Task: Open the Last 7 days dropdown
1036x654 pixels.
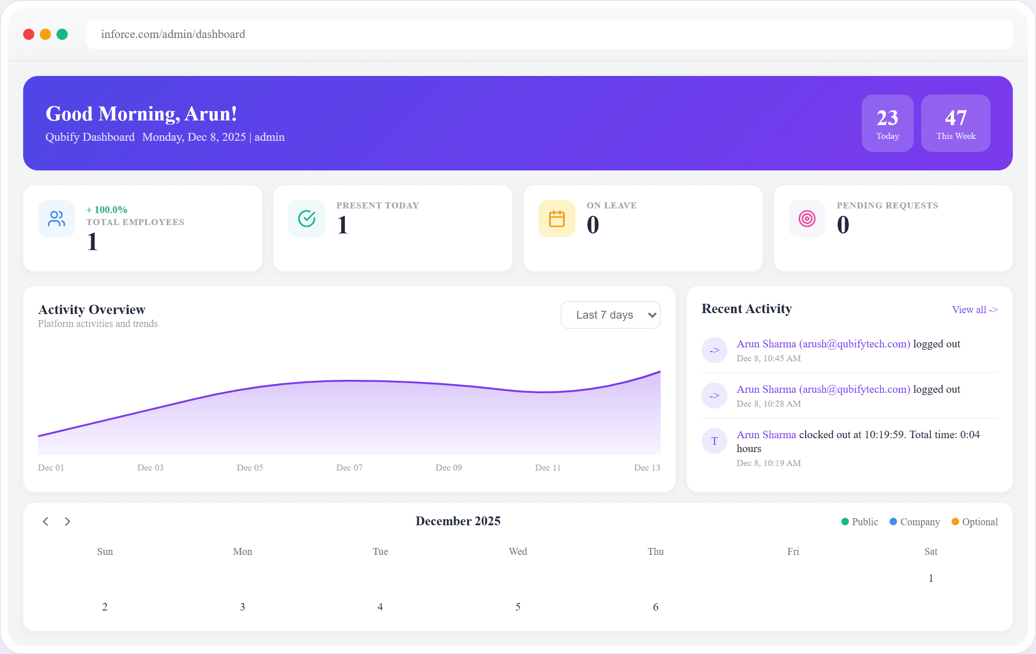Action: pyautogui.click(x=611, y=315)
